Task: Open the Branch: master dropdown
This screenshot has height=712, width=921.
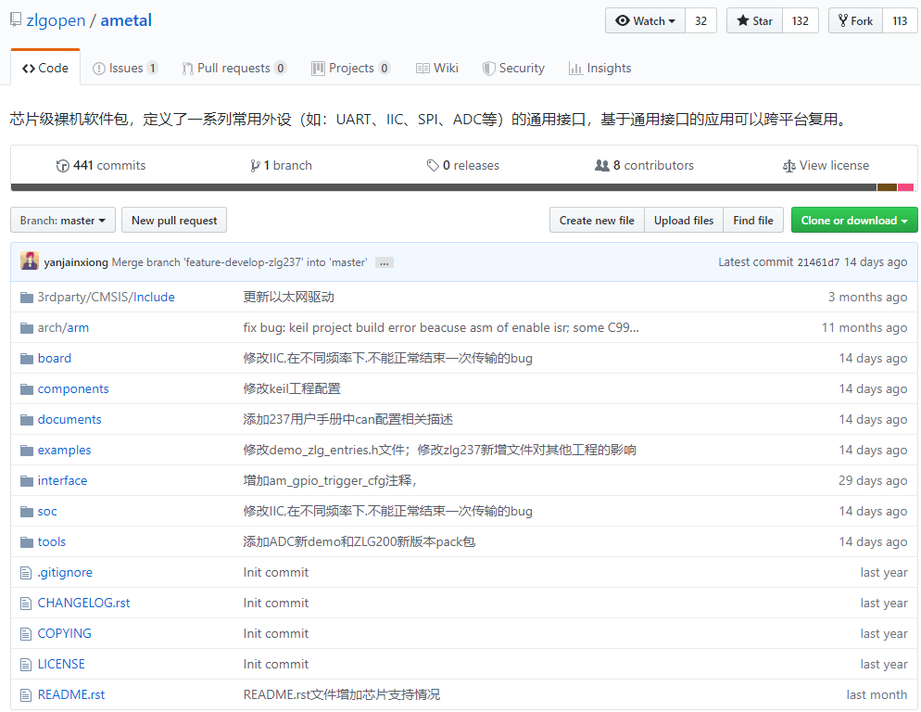Action: click(x=63, y=221)
